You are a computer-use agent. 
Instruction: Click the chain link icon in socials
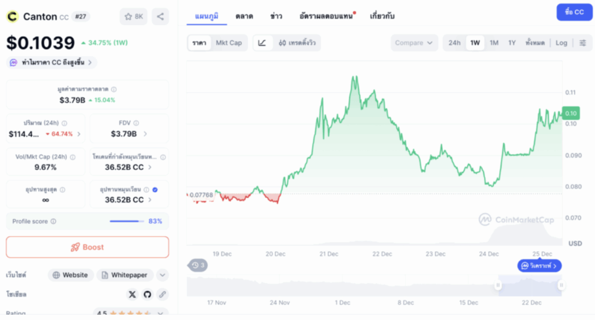pyautogui.click(x=163, y=294)
